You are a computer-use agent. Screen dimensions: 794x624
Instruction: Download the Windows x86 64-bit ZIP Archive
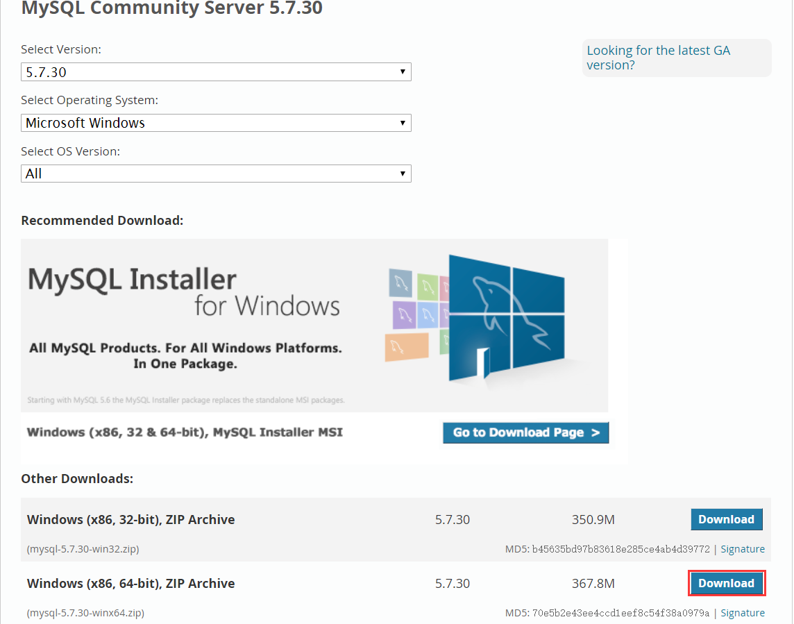click(726, 583)
